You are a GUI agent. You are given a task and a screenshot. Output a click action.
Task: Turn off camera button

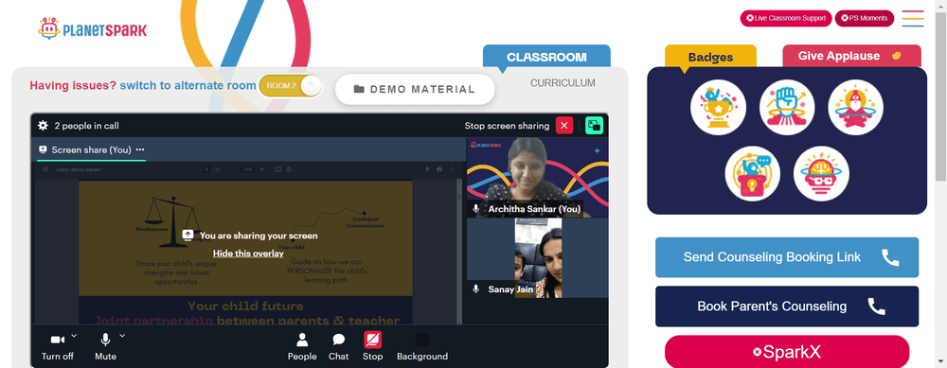(58, 347)
